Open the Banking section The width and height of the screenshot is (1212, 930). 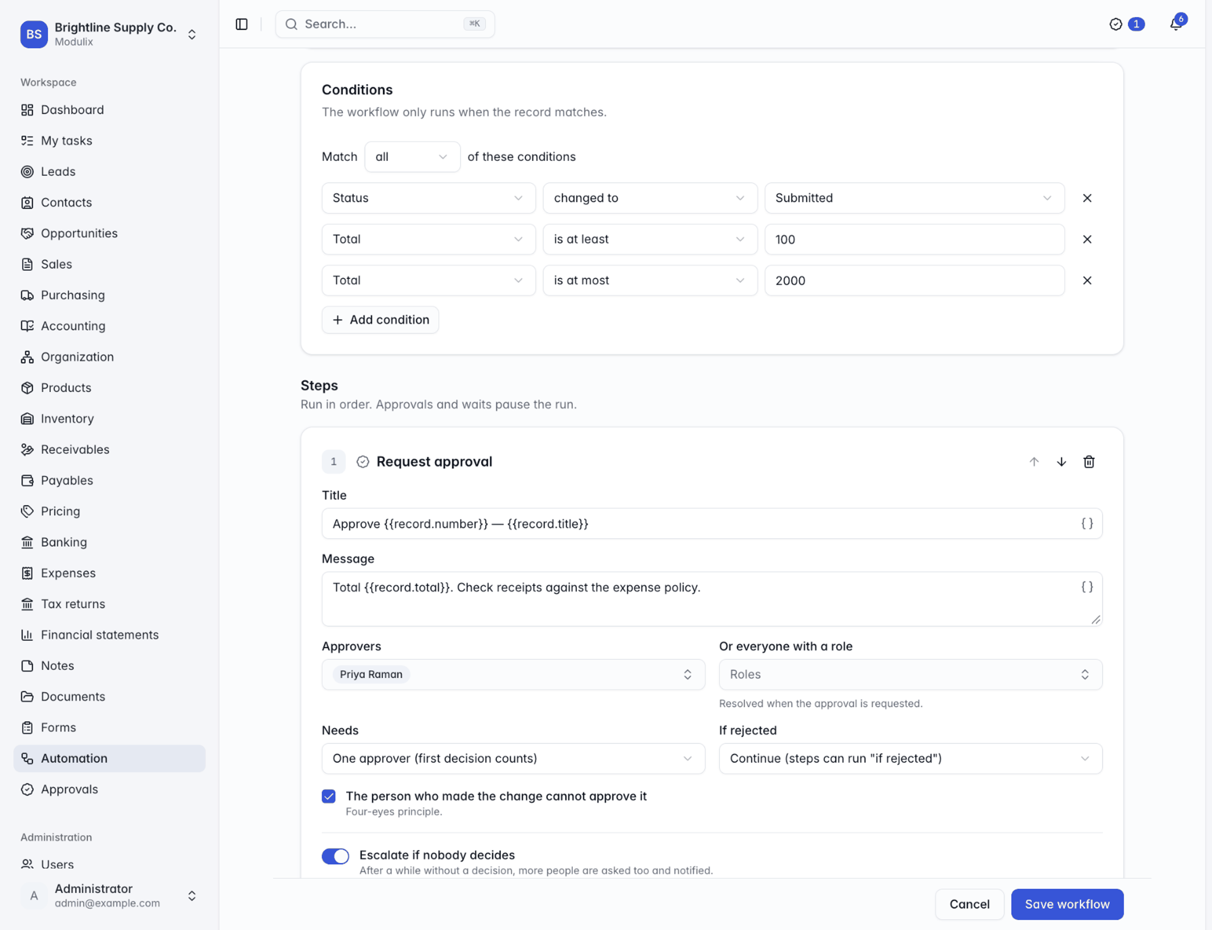click(x=110, y=542)
